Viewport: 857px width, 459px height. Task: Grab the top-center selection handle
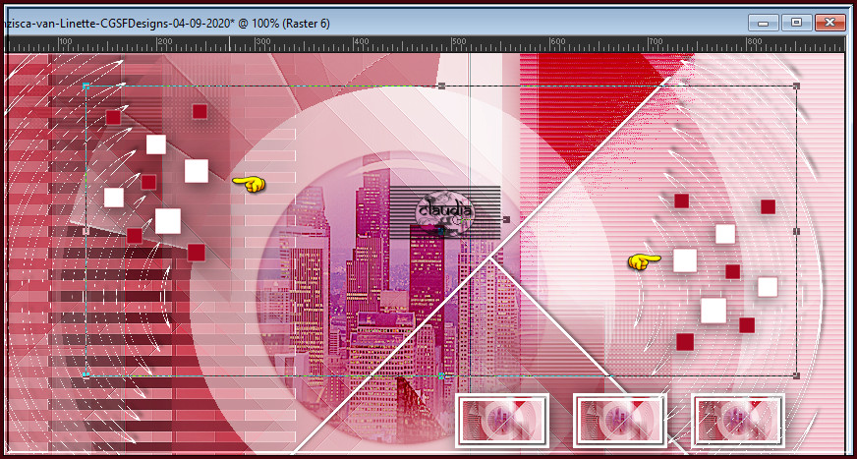(441, 86)
